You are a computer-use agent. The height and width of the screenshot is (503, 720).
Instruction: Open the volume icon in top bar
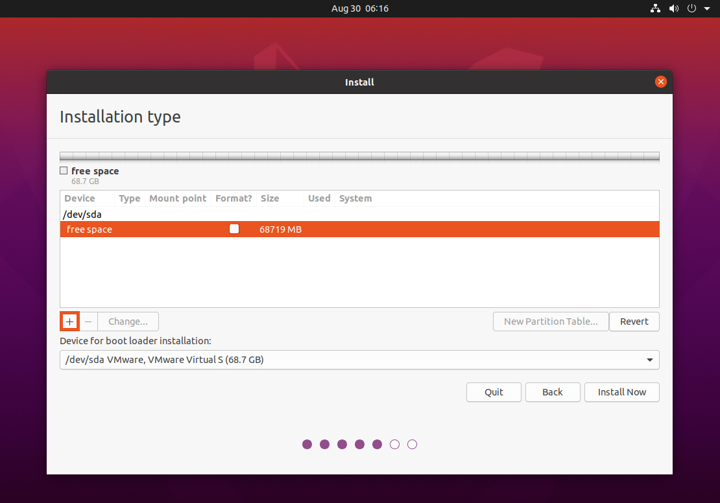[674, 8]
